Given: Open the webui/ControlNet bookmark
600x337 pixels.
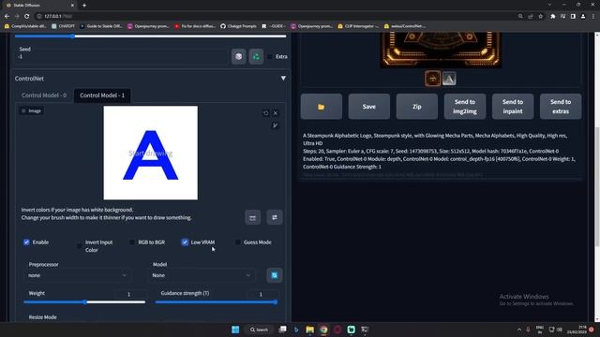Looking at the screenshot, I should tap(405, 26).
